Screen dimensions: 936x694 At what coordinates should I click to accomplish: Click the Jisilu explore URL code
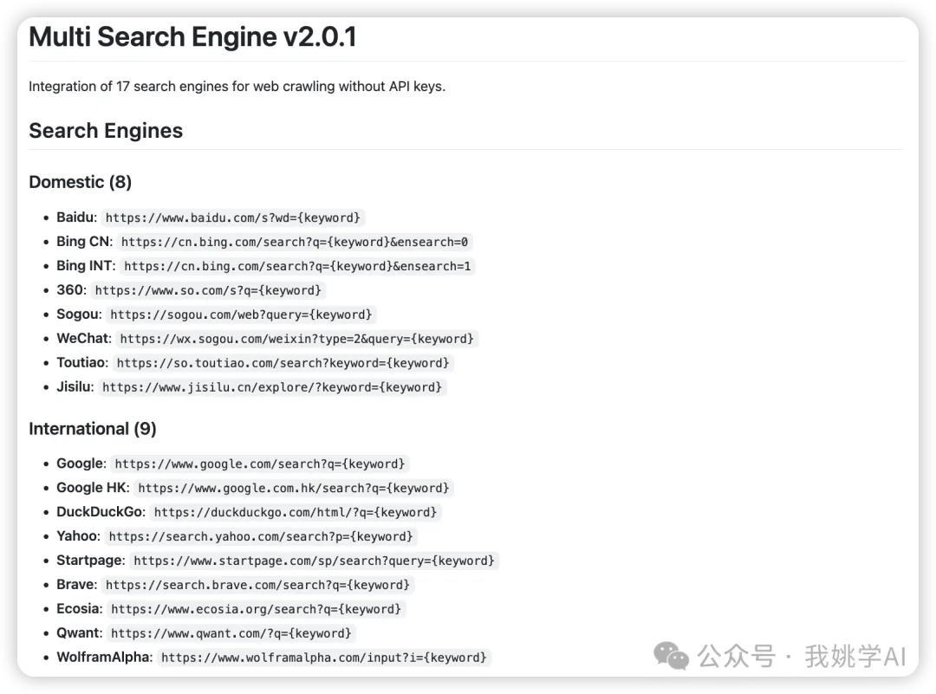[273, 387]
